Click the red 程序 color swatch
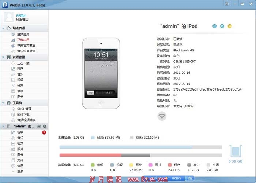This screenshot has height=183, width=256. point(170,165)
